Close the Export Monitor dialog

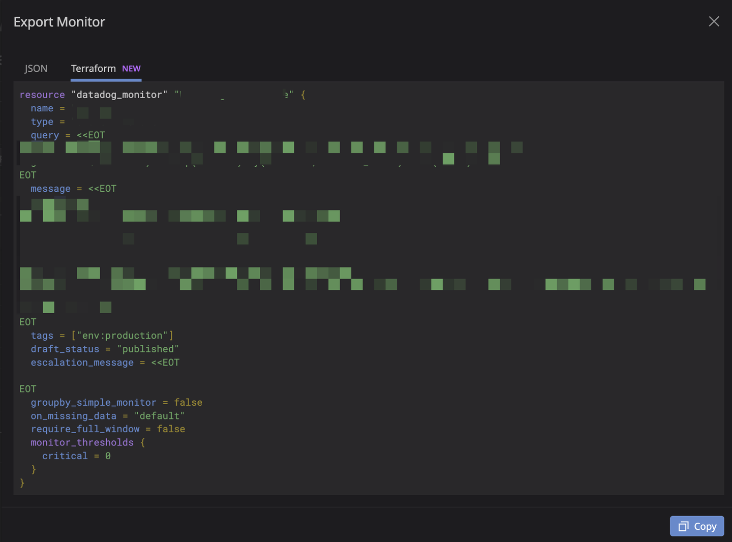pyautogui.click(x=714, y=21)
